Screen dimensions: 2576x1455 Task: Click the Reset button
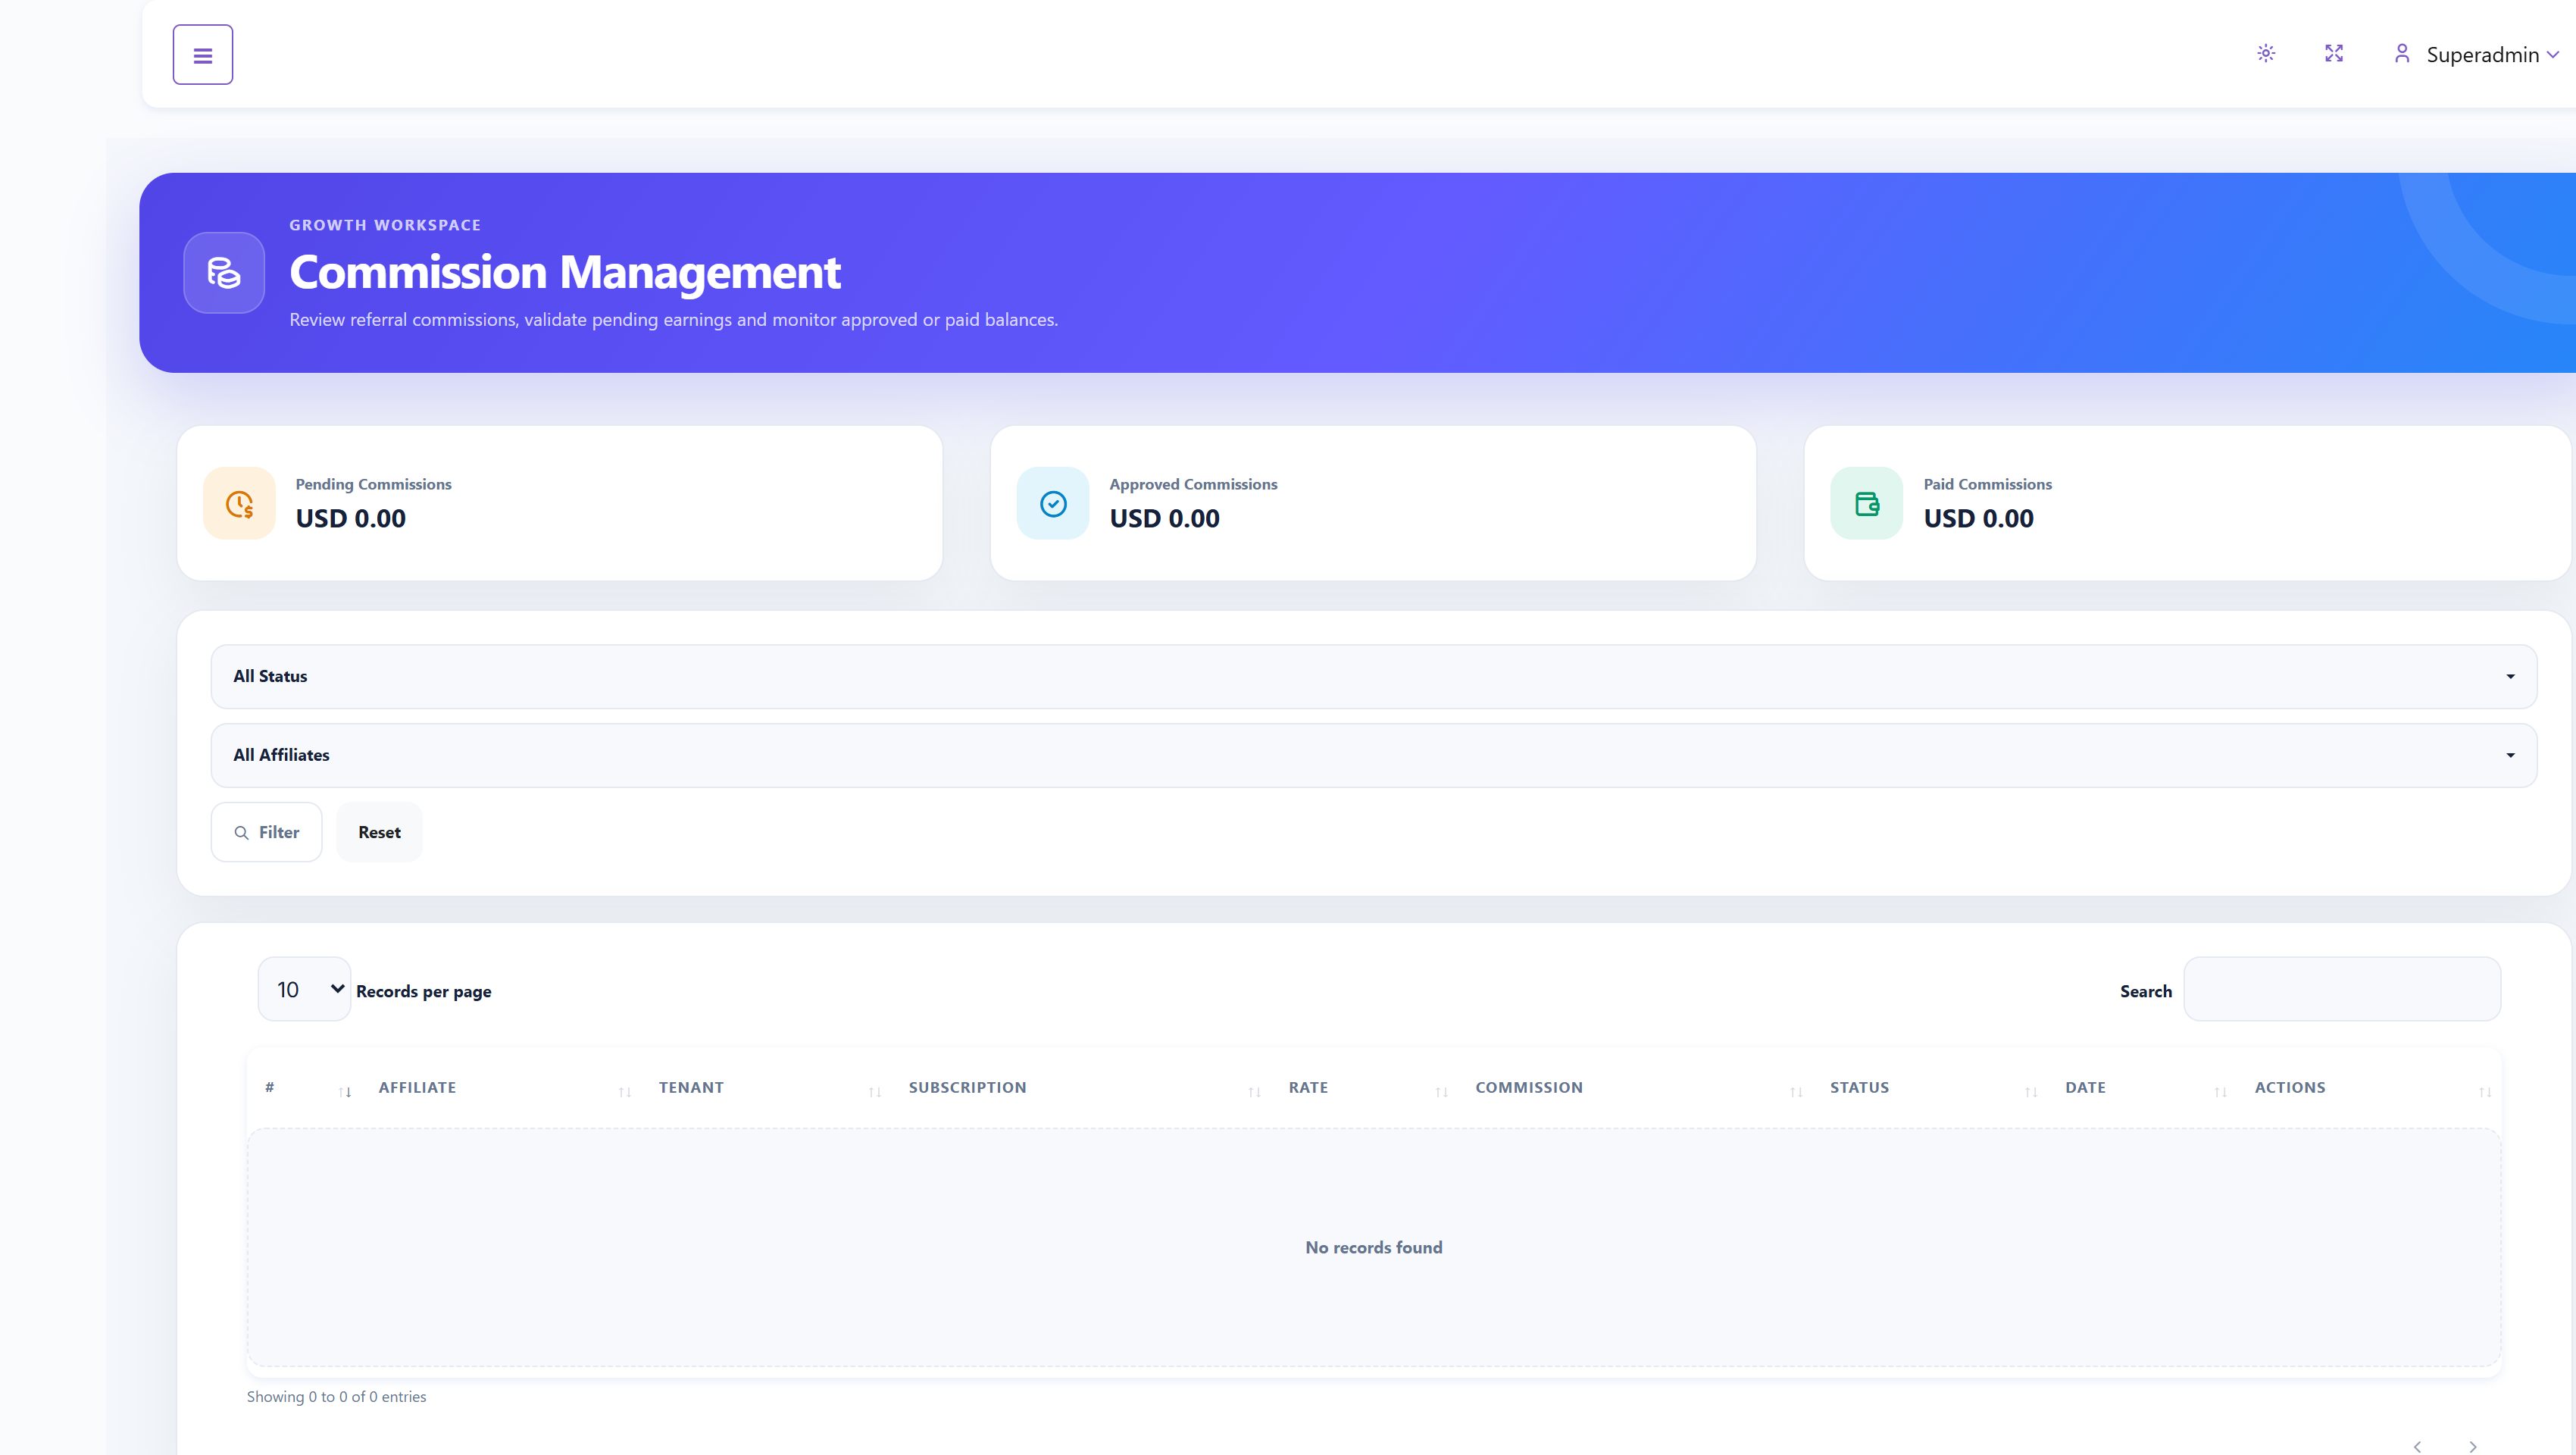[x=379, y=832]
